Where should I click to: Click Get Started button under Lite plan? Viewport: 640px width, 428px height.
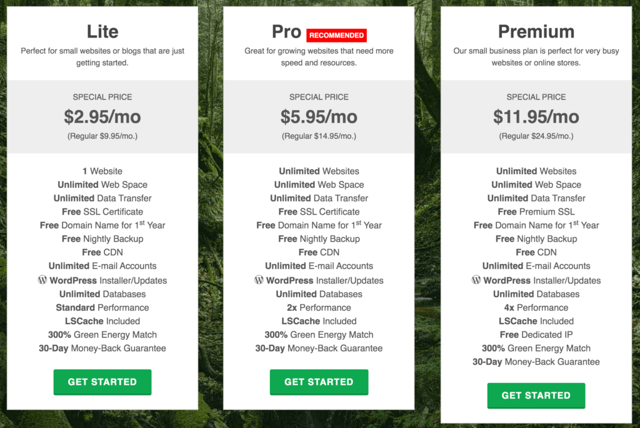click(102, 382)
